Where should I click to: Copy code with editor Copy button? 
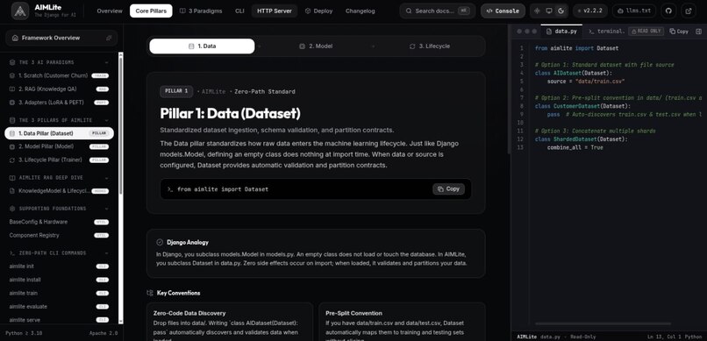click(679, 32)
